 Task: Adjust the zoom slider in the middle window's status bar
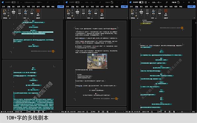(x=116, y=112)
